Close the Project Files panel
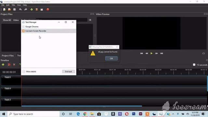The height and width of the screenshot is (117, 208). pos(93,14)
